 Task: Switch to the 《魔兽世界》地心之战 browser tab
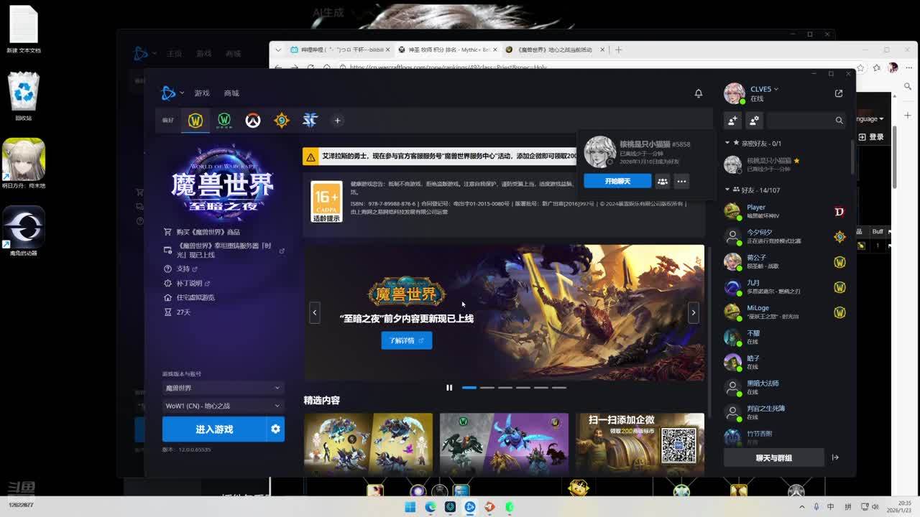click(555, 50)
